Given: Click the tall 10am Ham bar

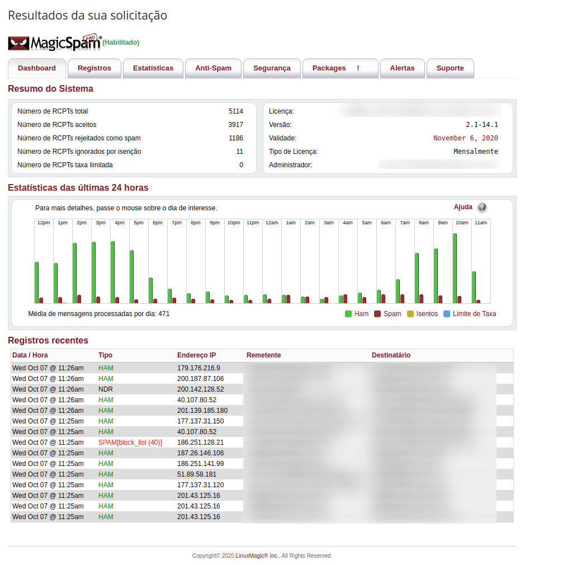Looking at the screenshot, I should pos(455,269).
